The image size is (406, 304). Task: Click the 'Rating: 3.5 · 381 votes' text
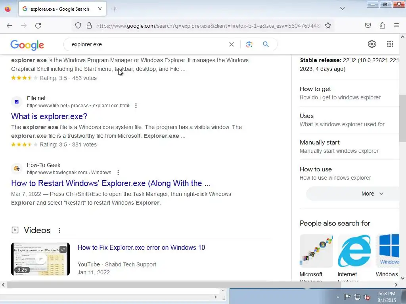pyautogui.click(x=68, y=144)
